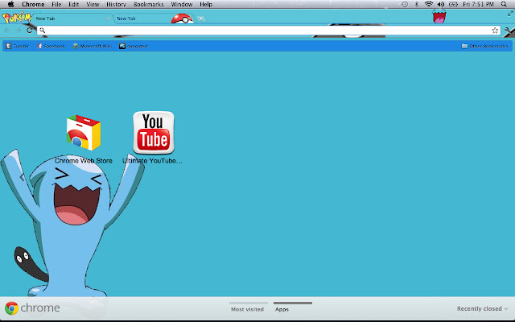This screenshot has height=322, width=515.
Task: Select the Apps section
Action: 282,309
